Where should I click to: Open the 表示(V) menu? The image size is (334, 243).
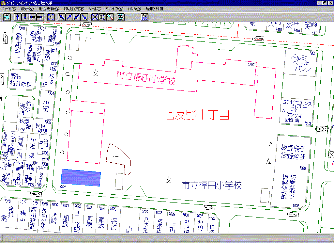click(x=27, y=9)
